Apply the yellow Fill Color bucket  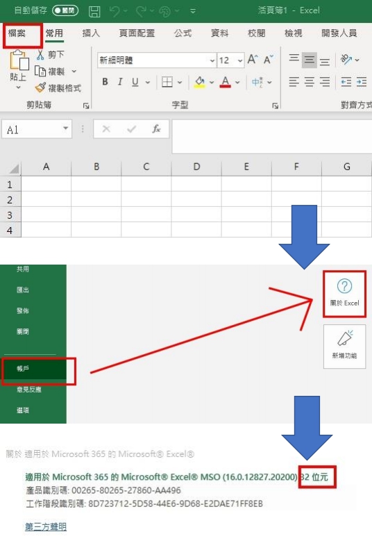(x=200, y=82)
